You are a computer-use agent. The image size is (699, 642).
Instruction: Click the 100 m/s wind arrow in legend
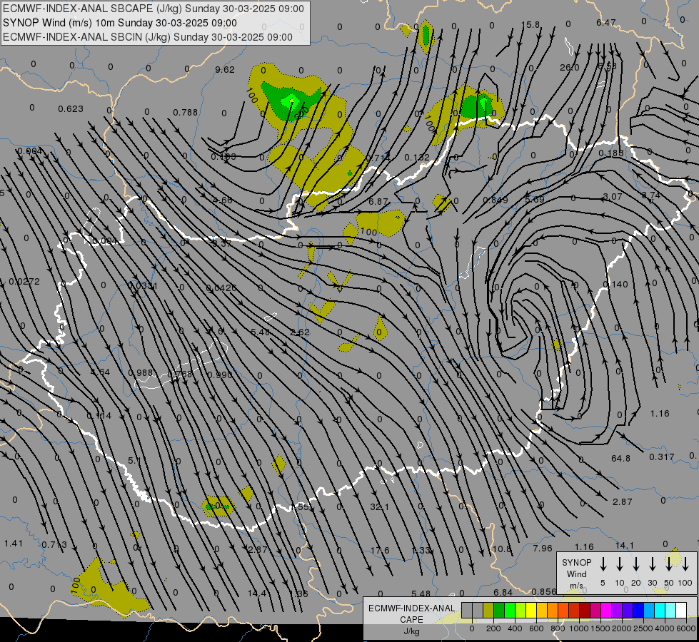tap(685, 564)
